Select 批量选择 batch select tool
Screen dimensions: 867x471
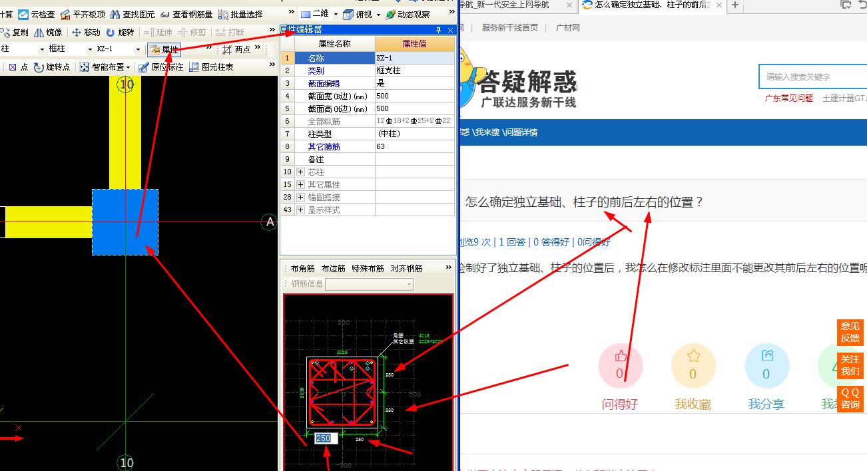(x=240, y=14)
